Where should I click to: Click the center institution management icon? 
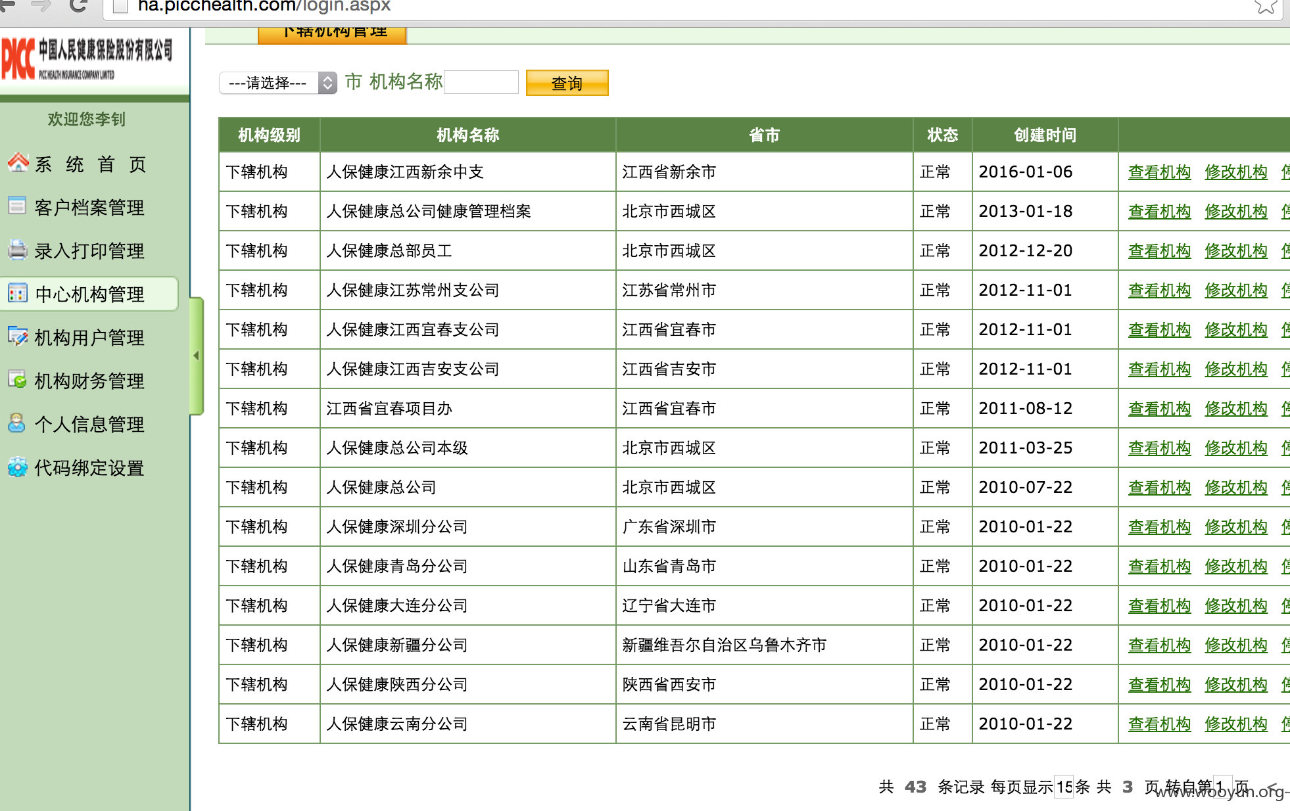[x=17, y=293]
